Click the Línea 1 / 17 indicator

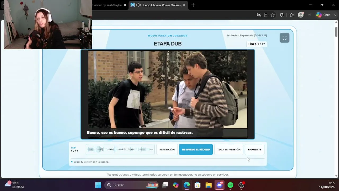[257, 44]
